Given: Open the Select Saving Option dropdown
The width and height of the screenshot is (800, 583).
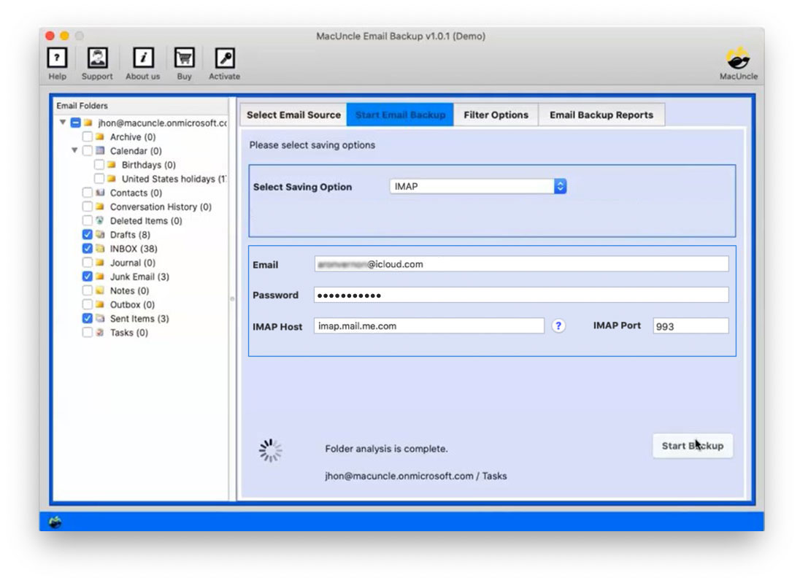Looking at the screenshot, I should [560, 186].
